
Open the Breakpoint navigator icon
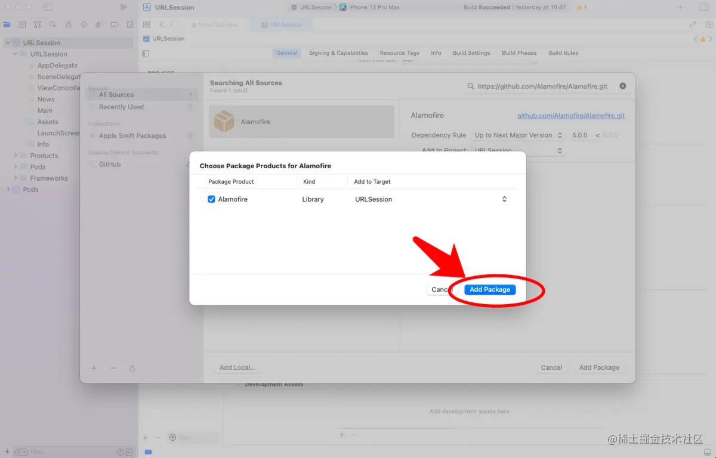click(115, 24)
